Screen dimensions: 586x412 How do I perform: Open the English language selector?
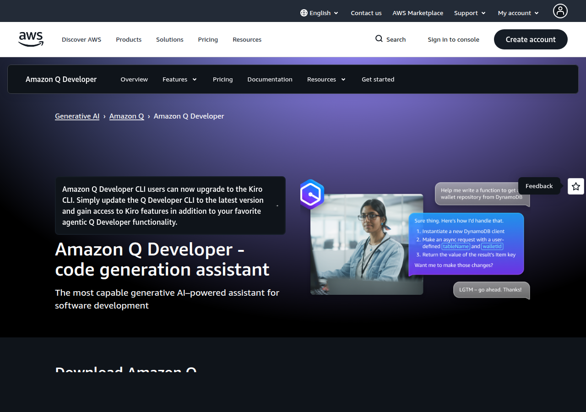[x=319, y=13]
